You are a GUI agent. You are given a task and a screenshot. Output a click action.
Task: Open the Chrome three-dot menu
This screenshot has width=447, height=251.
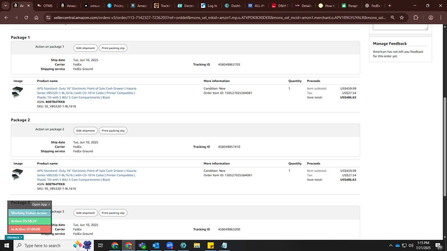tap(441, 18)
